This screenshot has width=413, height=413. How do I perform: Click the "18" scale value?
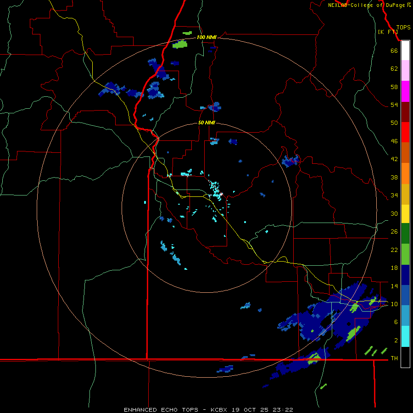[x=394, y=268]
